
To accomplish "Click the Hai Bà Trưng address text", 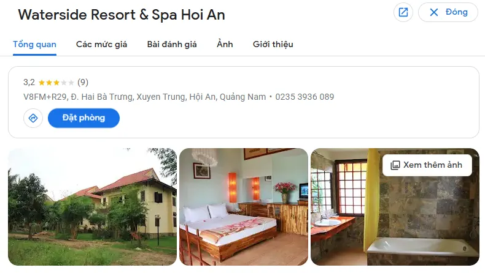I will pyautogui.click(x=103, y=97).
